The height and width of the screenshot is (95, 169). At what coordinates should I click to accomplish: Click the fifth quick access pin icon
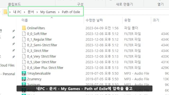point(13,57)
